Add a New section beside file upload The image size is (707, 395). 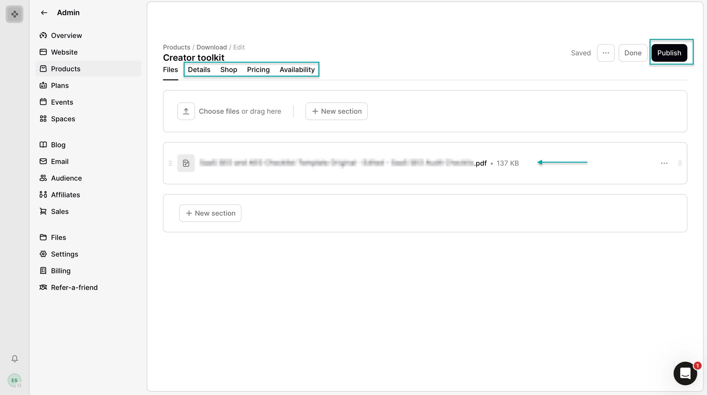click(336, 111)
